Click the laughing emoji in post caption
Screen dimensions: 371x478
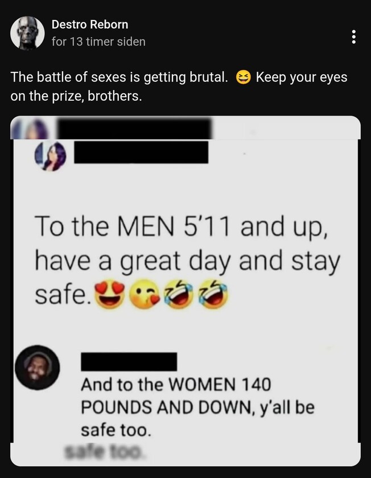[x=244, y=77]
